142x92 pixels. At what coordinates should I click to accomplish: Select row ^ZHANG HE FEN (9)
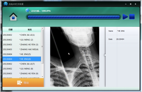pyautogui.click(x=22, y=74)
